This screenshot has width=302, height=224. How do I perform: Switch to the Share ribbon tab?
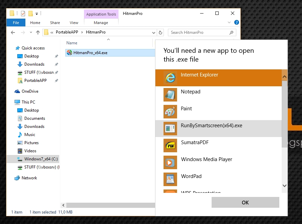(55, 23)
